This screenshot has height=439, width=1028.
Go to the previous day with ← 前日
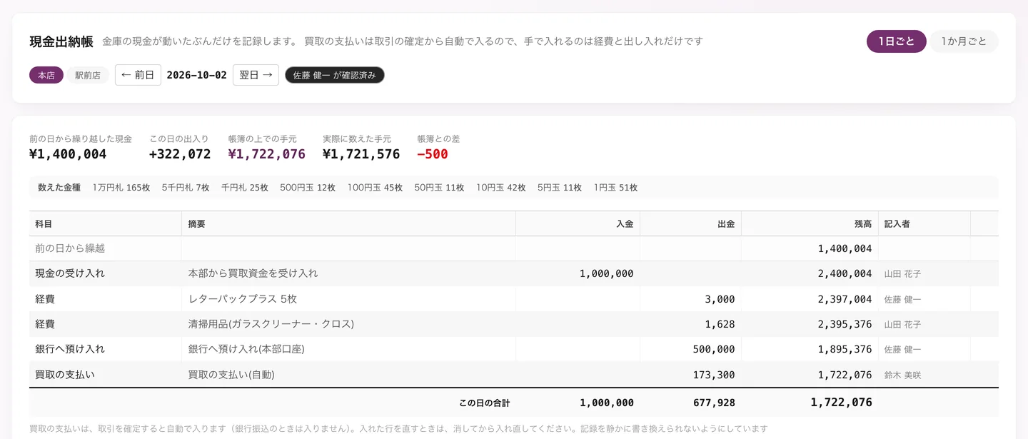tap(138, 75)
